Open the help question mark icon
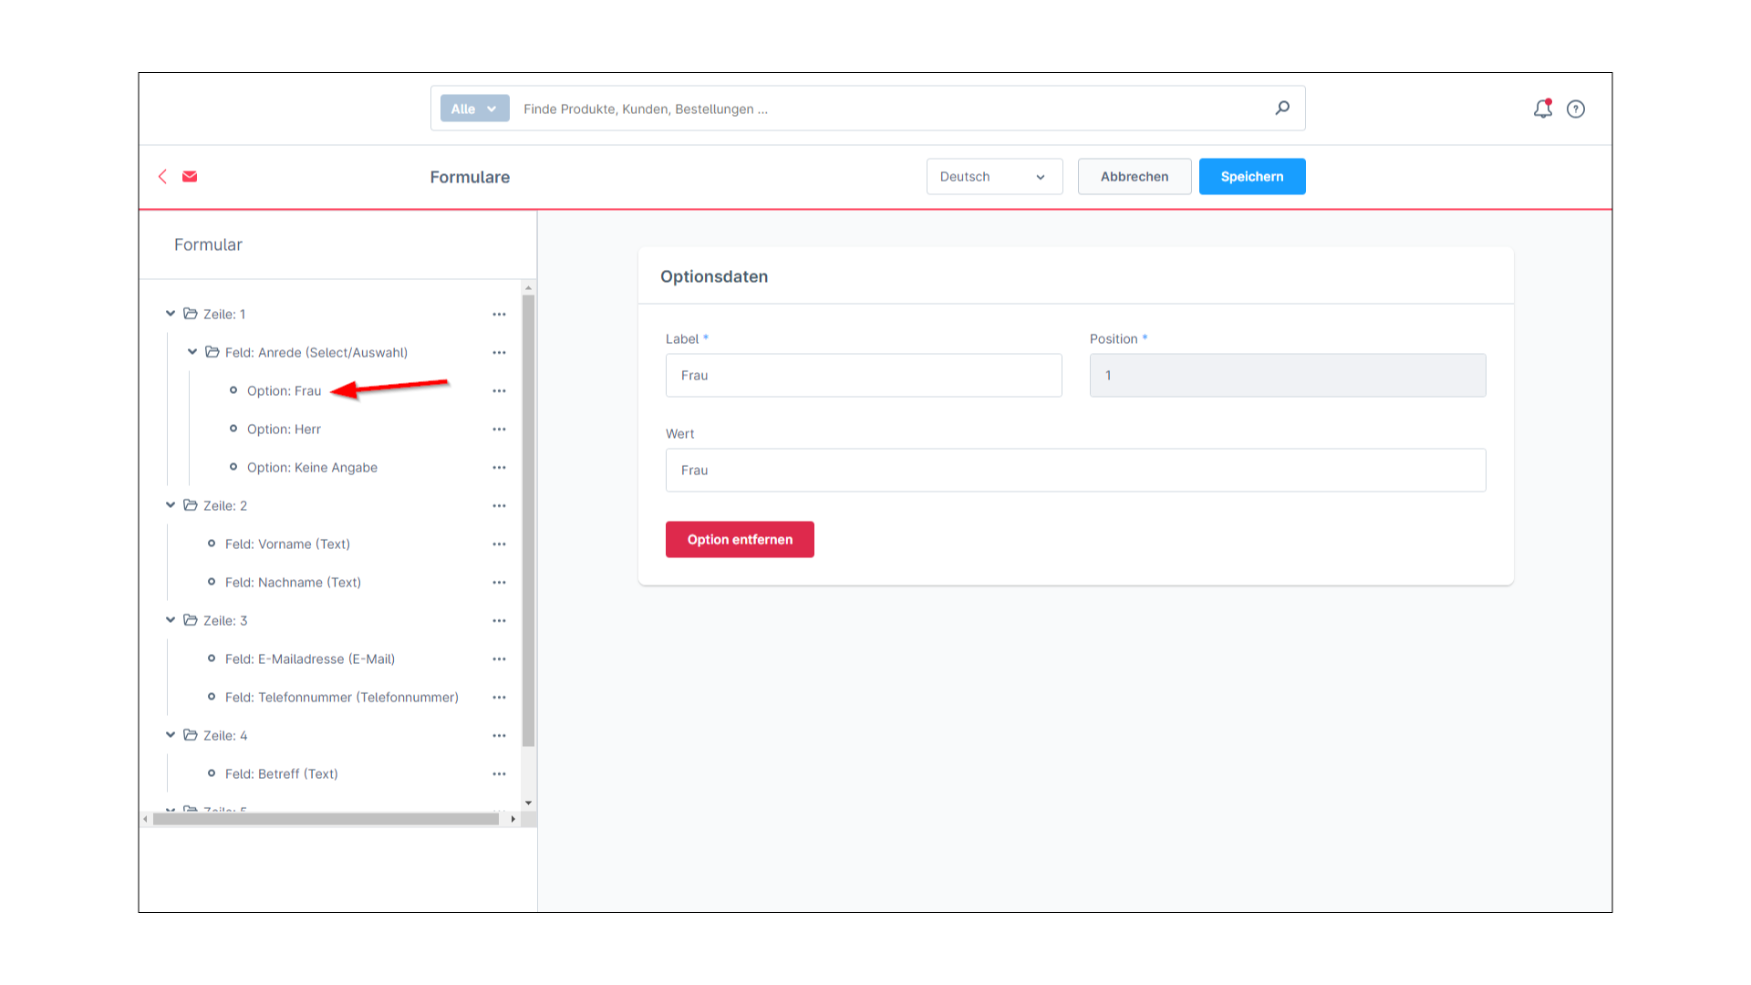The image size is (1751, 985). (x=1576, y=109)
